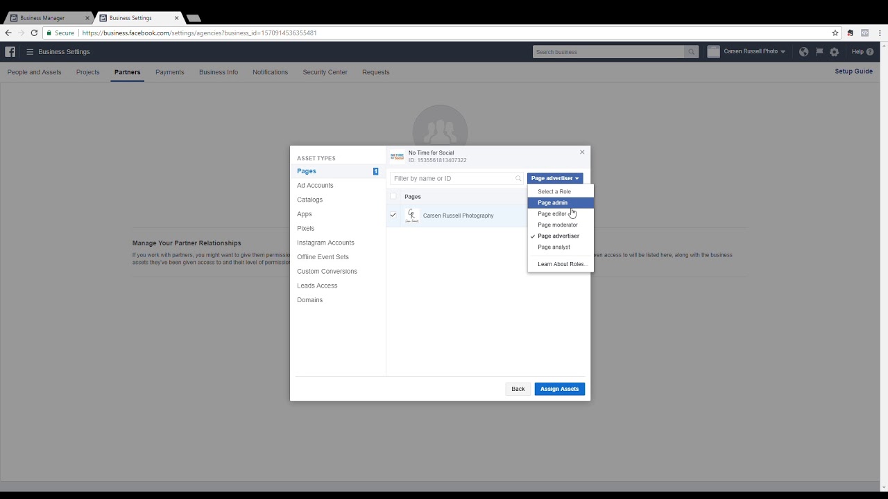
Task: Switch to Business Manager browser tab
Action: 49,18
